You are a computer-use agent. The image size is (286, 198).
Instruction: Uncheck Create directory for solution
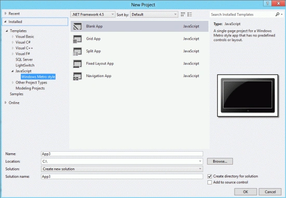click(x=210, y=177)
